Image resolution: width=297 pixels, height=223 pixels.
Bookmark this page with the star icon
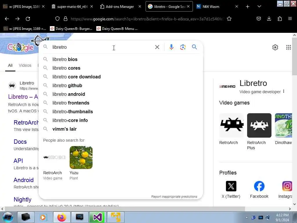229,19
